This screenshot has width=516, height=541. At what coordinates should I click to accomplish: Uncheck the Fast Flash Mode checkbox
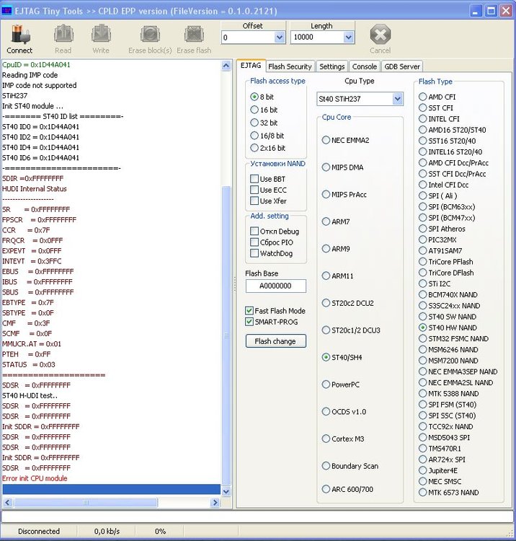pos(249,311)
